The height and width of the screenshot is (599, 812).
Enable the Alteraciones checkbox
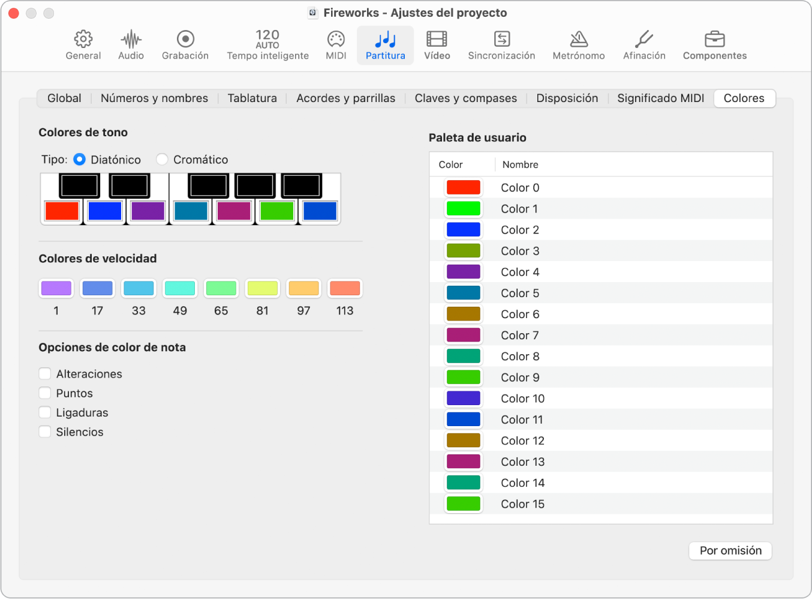point(45,374)
